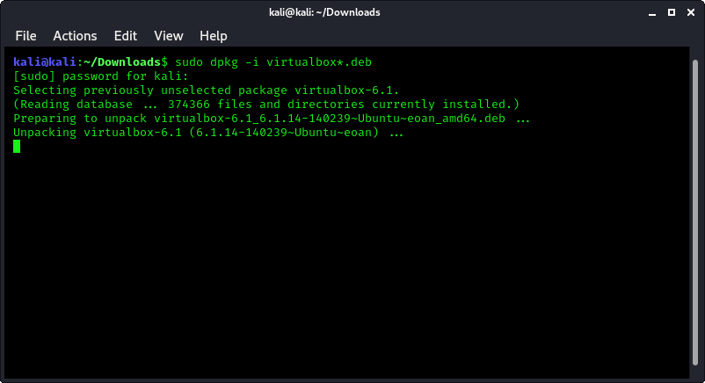Click the '[sudo] password for kali:' line
This screenshot has height=383, width=705.
pyautogui.click(x=101, y=76)
